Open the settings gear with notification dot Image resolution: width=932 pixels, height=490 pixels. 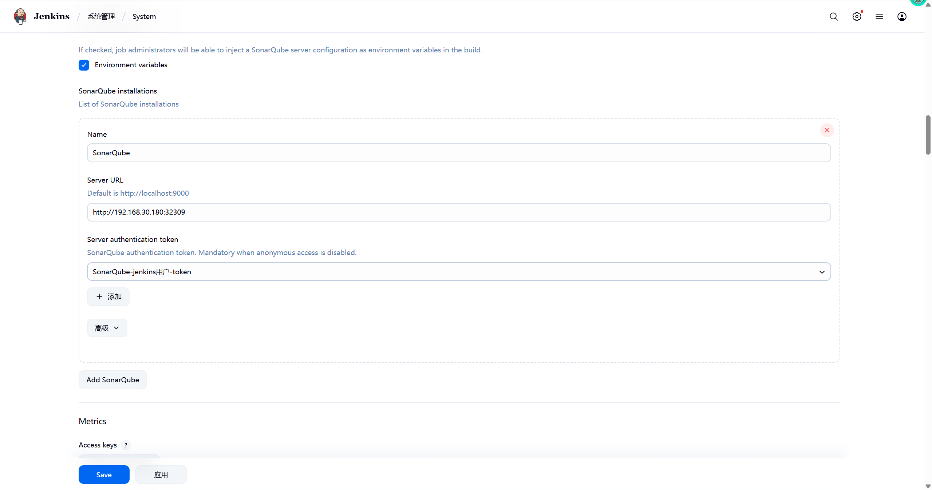pyautogui.click(x=857, y=16)
